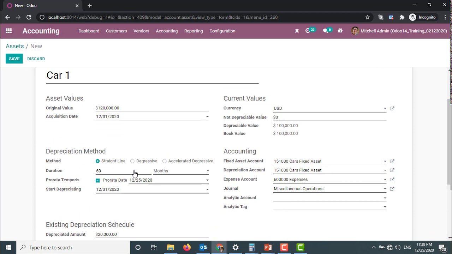
Task: Open the debug bug icon menu
Action: point(297,31)
